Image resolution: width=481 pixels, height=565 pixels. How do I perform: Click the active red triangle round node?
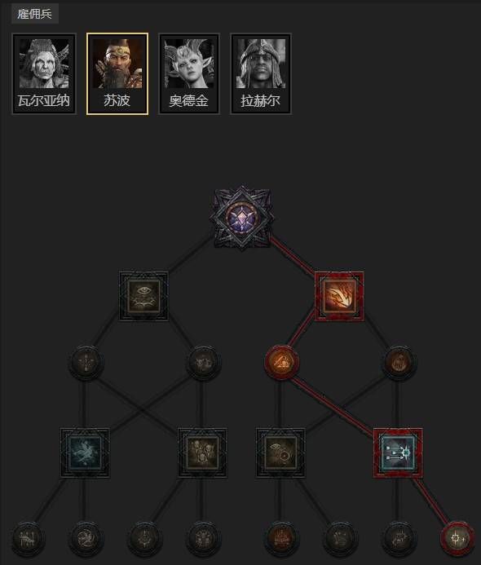[281, 362]
